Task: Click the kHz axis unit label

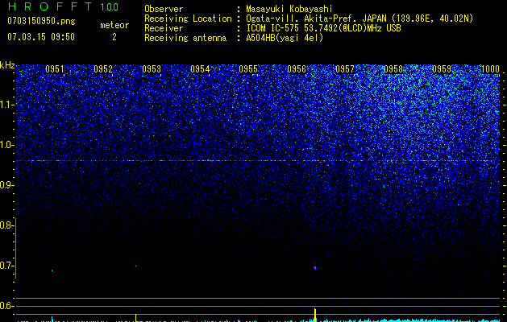Action: click(x=7, y=65)
